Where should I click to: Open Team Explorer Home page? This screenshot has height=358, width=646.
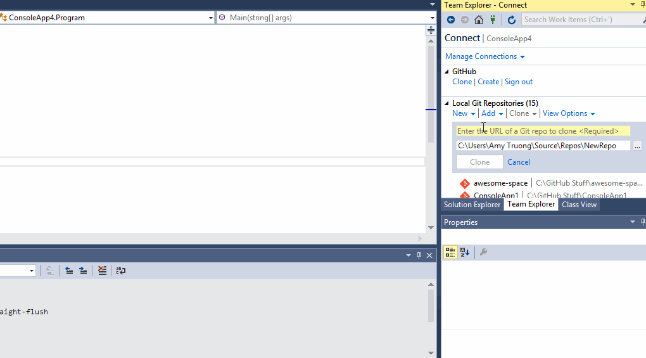tap(479, 20)
